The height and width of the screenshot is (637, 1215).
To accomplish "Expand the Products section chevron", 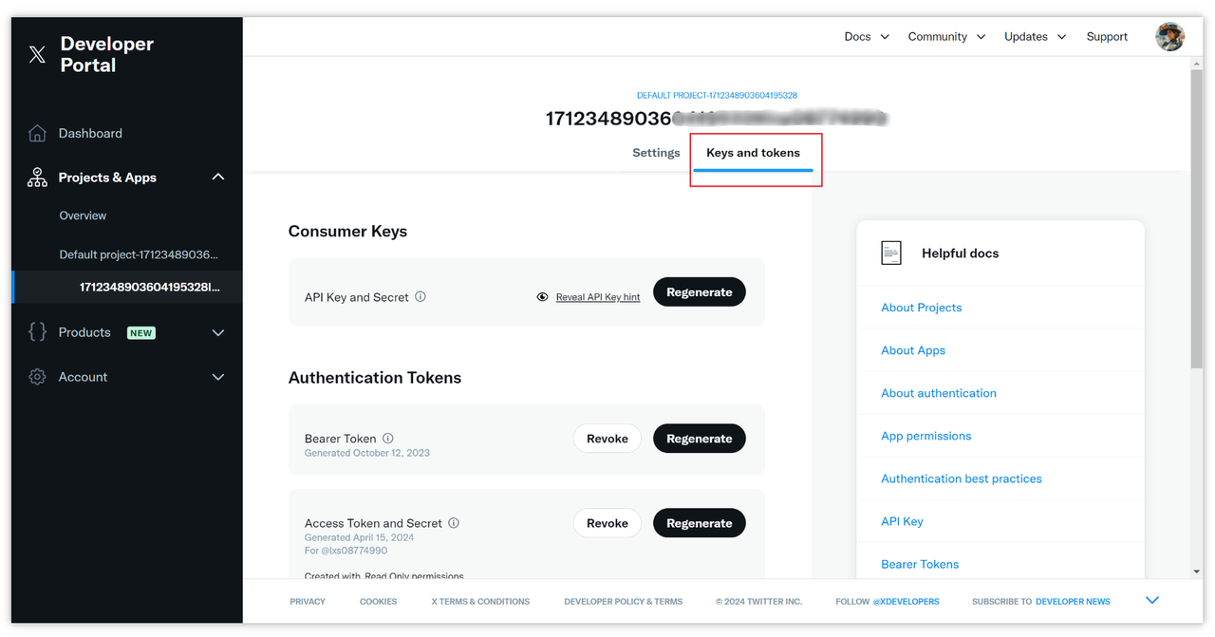I will 218,332.
